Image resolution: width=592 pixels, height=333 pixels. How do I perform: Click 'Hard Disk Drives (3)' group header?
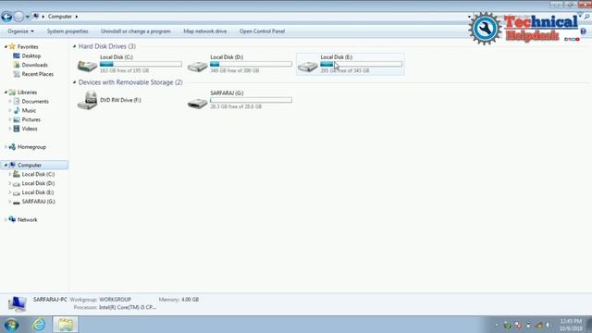coord(107,46)
